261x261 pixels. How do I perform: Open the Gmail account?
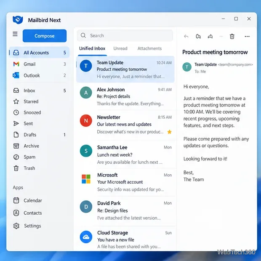39,64
